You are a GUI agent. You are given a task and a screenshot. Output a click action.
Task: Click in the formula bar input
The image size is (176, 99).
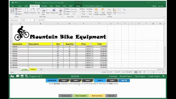click(x=100, y=20)
